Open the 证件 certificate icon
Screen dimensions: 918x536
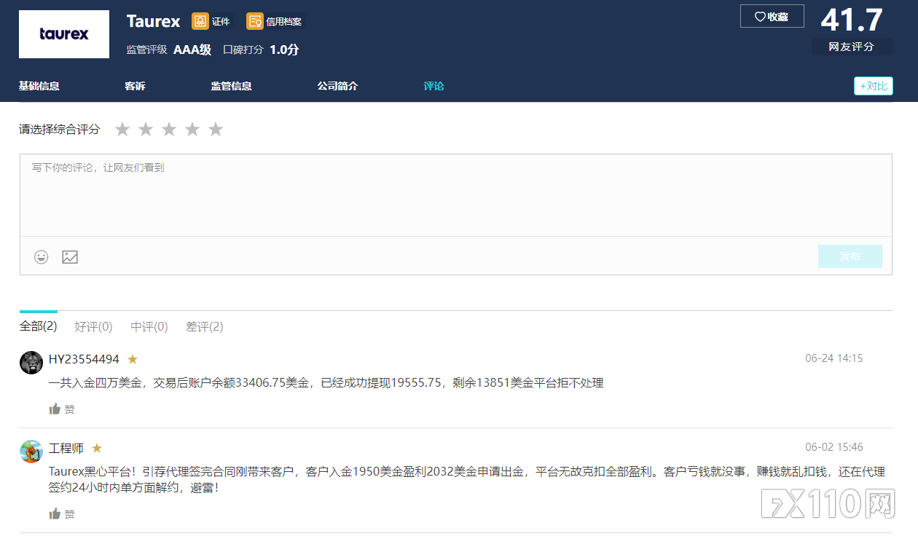tap(200, 21)
